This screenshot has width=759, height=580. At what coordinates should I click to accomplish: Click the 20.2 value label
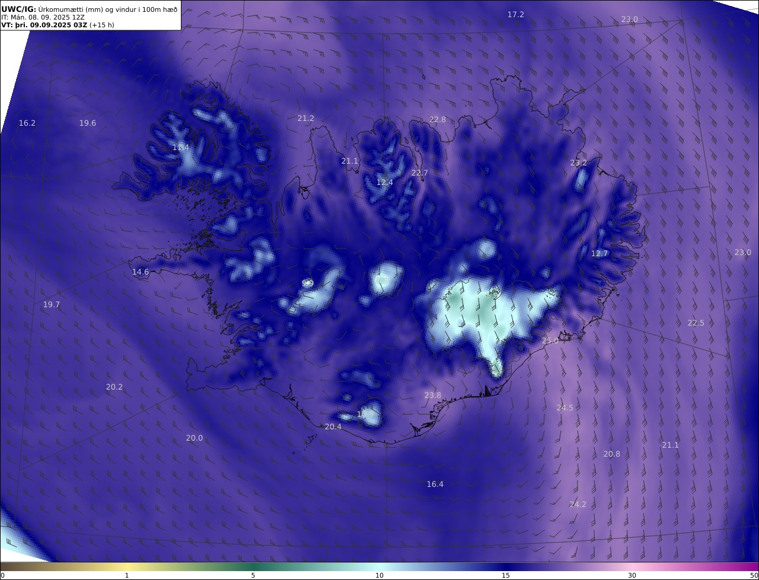point(114,387)
